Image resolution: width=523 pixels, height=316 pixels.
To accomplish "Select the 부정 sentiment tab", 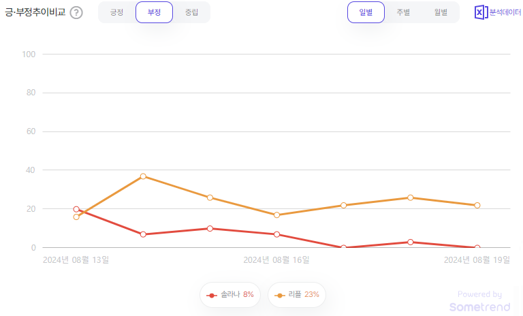I will click(x=154, y=12).
